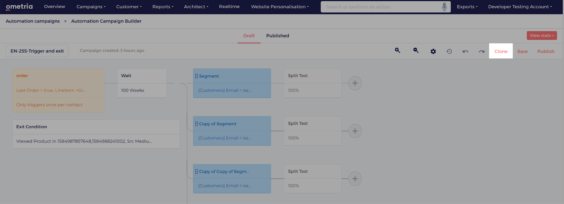Screen dimensions: 564x204
Task: Add node after first Split Test
Action: point(355,83)
